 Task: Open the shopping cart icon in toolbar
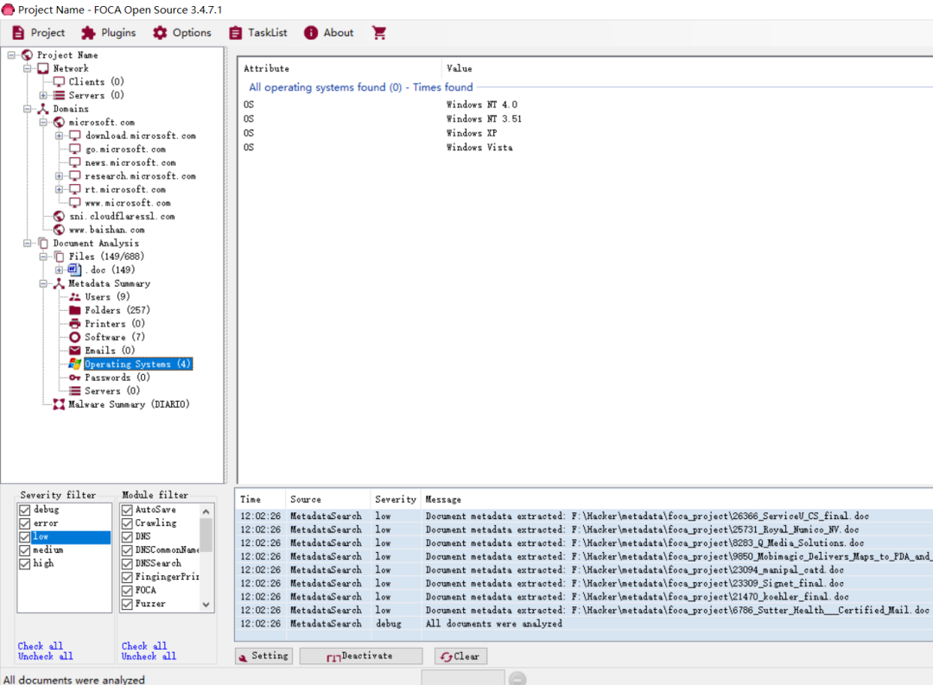coord(379,33)
